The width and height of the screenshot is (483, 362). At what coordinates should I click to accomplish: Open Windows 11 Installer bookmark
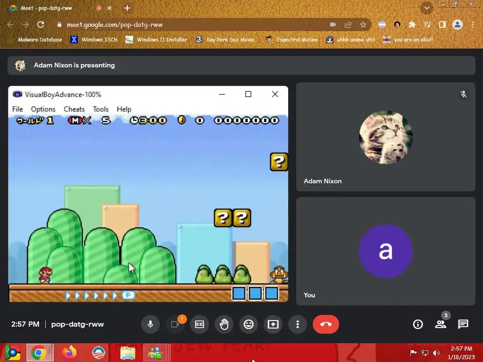pyautogui.click(x=157, y=40)
